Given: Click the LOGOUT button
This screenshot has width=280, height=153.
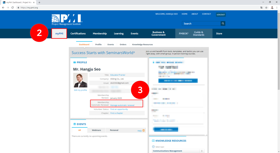Looking at the screenshot, I should pyautogui.click(x=221, y=15).
